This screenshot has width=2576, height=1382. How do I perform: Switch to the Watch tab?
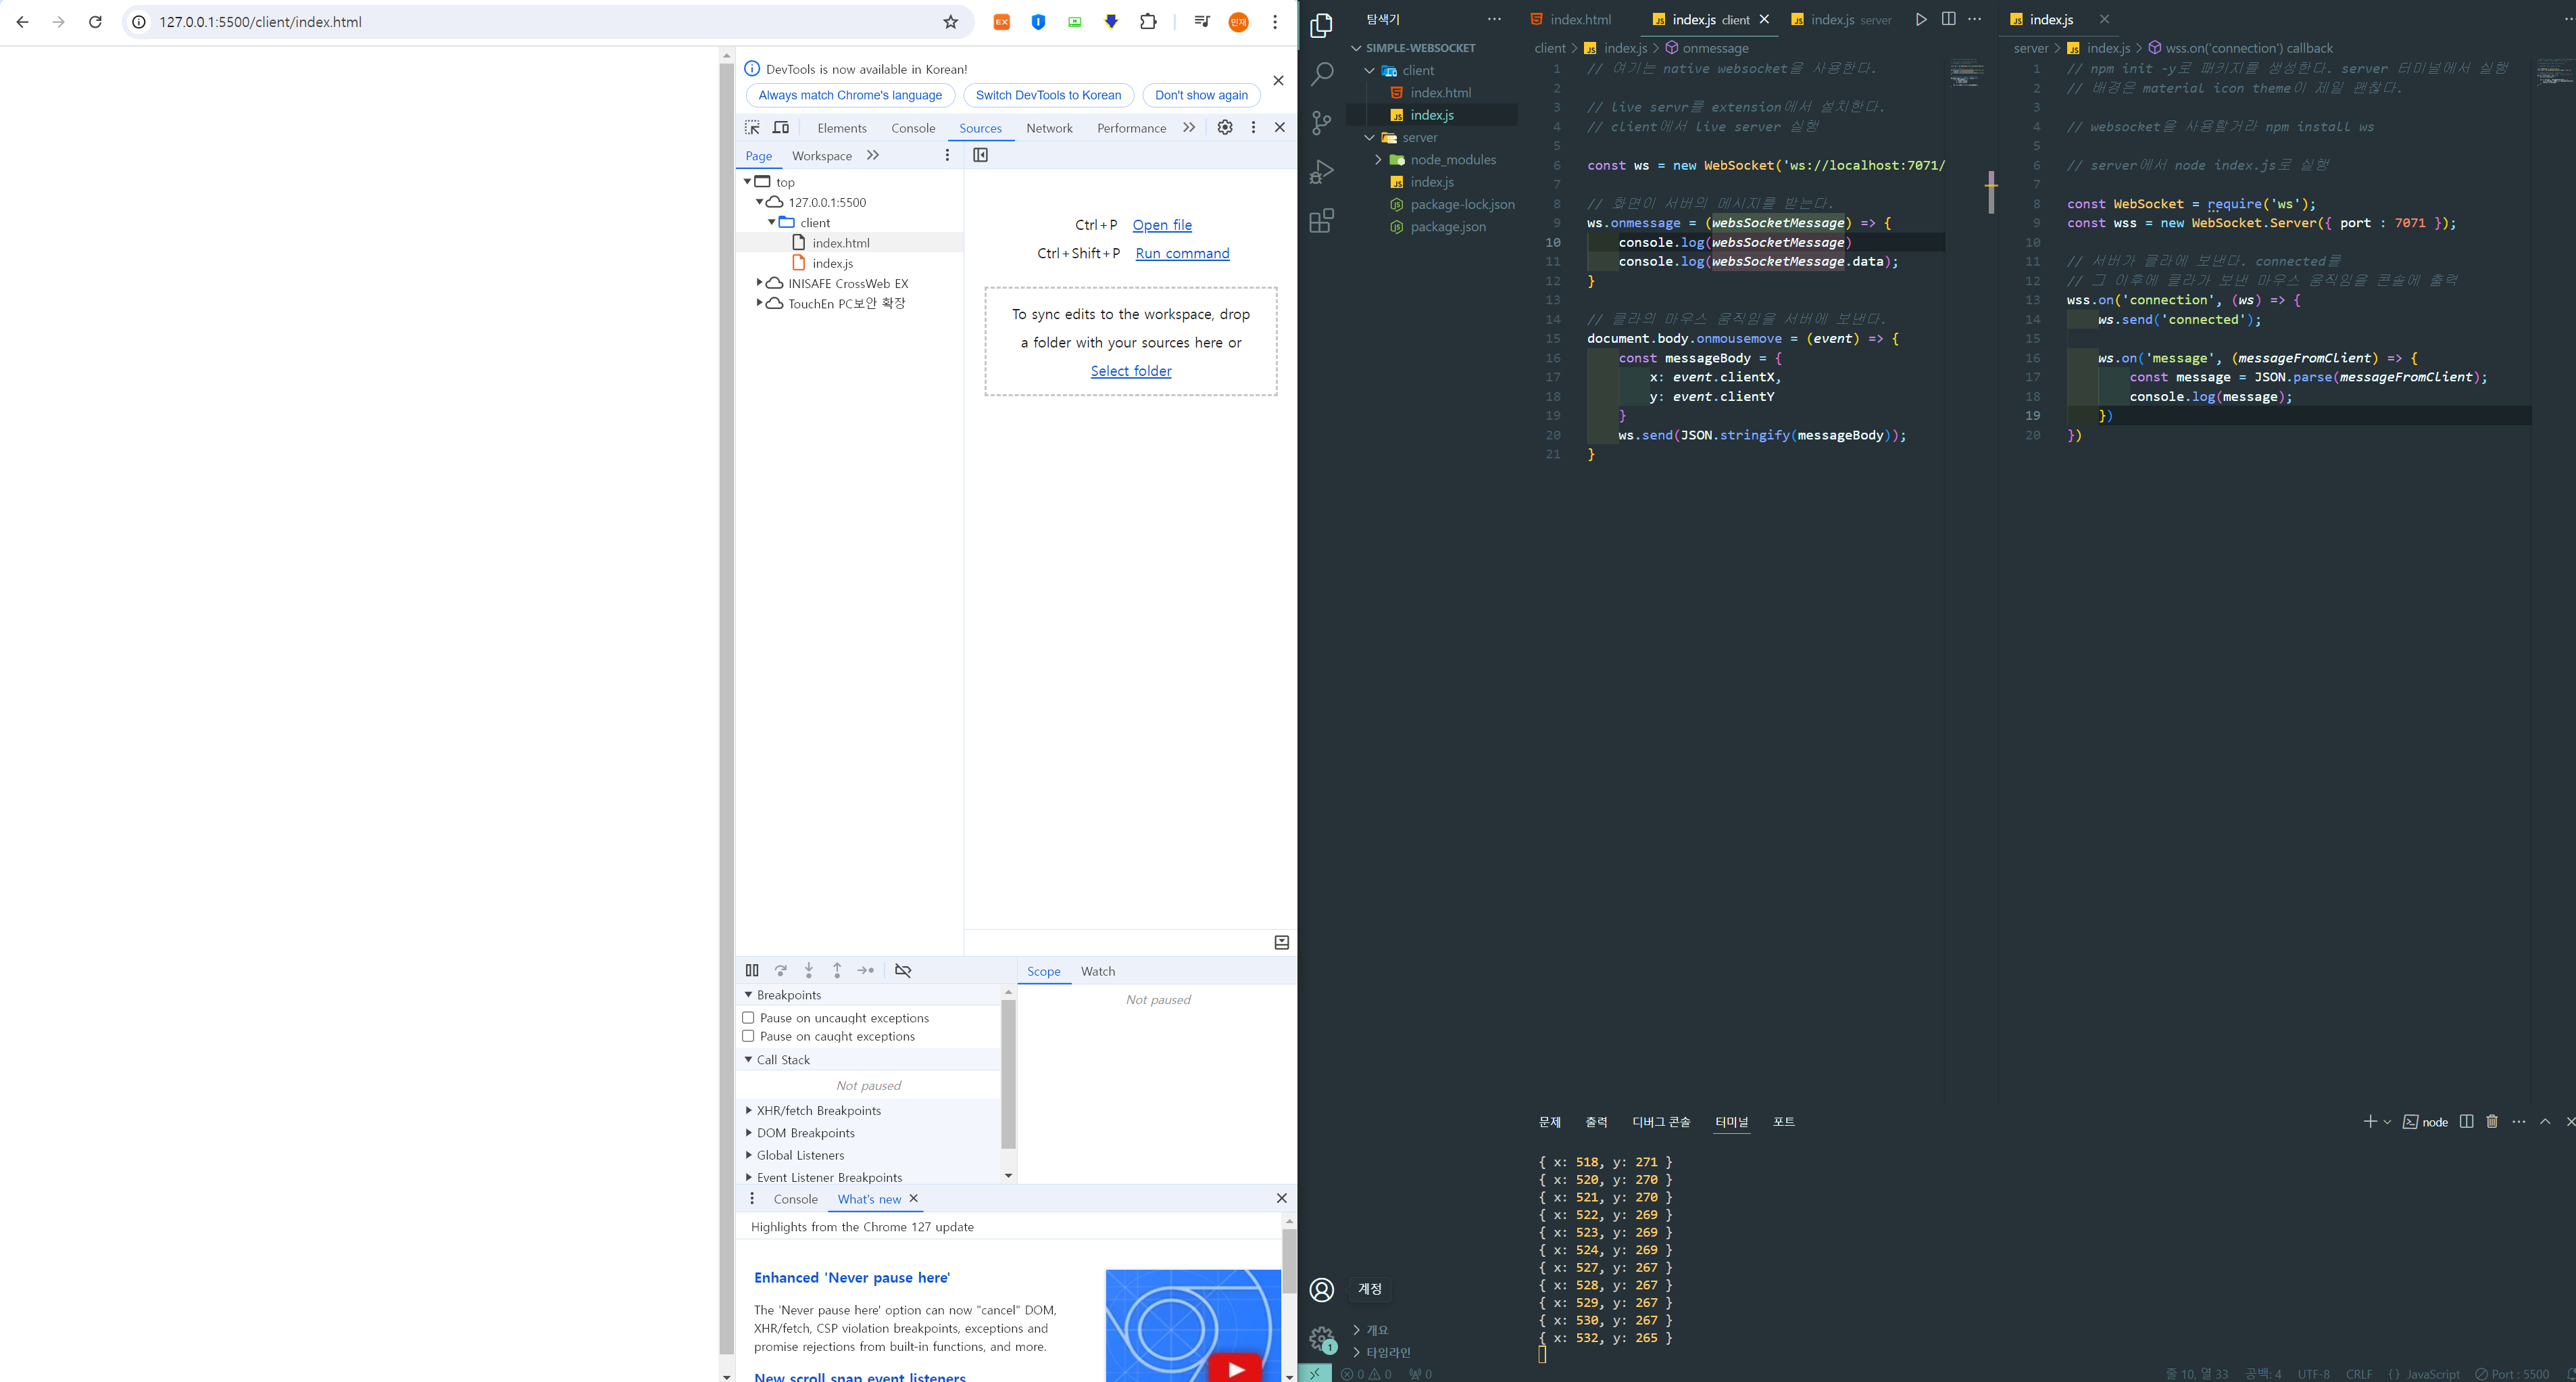1097,971
